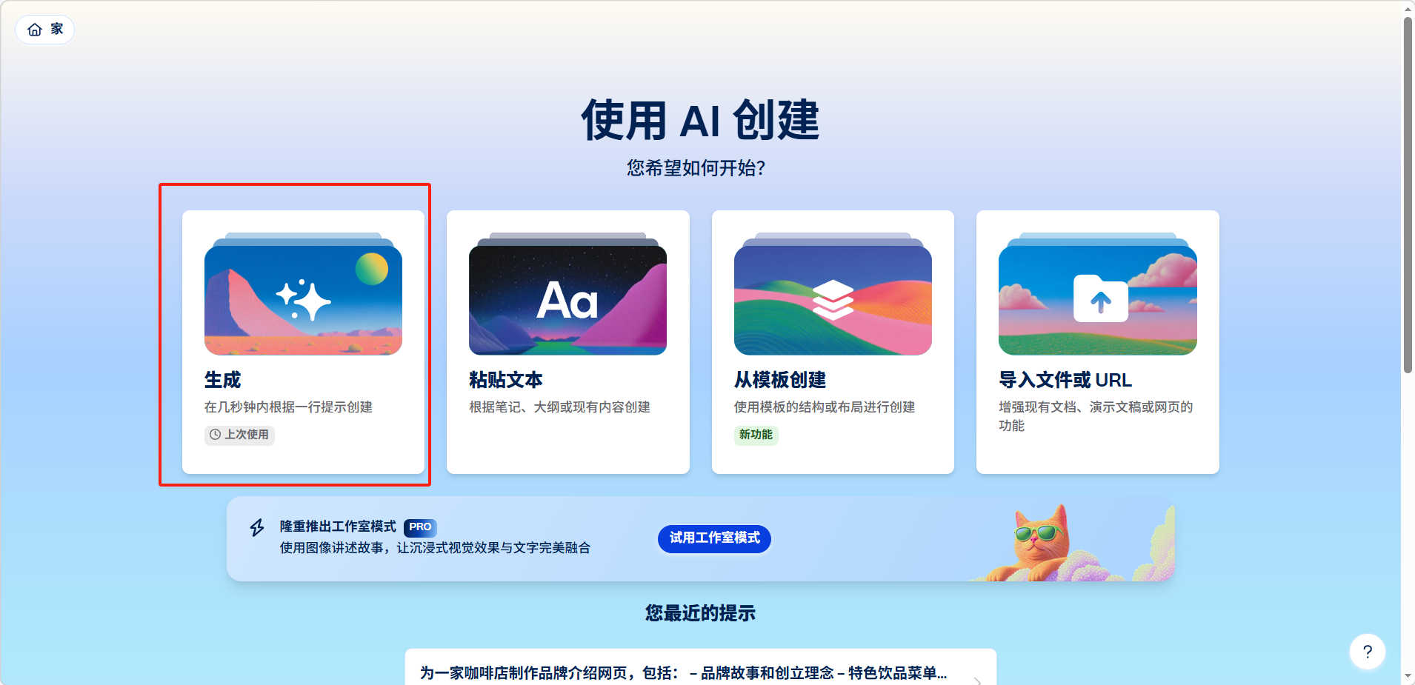Open the question mark help button
The image size is (1415, 685).
click(1368, 652)
